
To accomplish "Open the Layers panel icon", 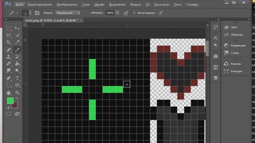I will [216, 78].
